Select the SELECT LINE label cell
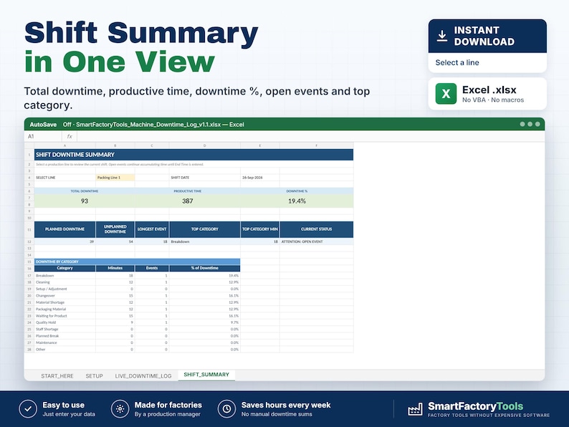 click(x=65, y=178)
